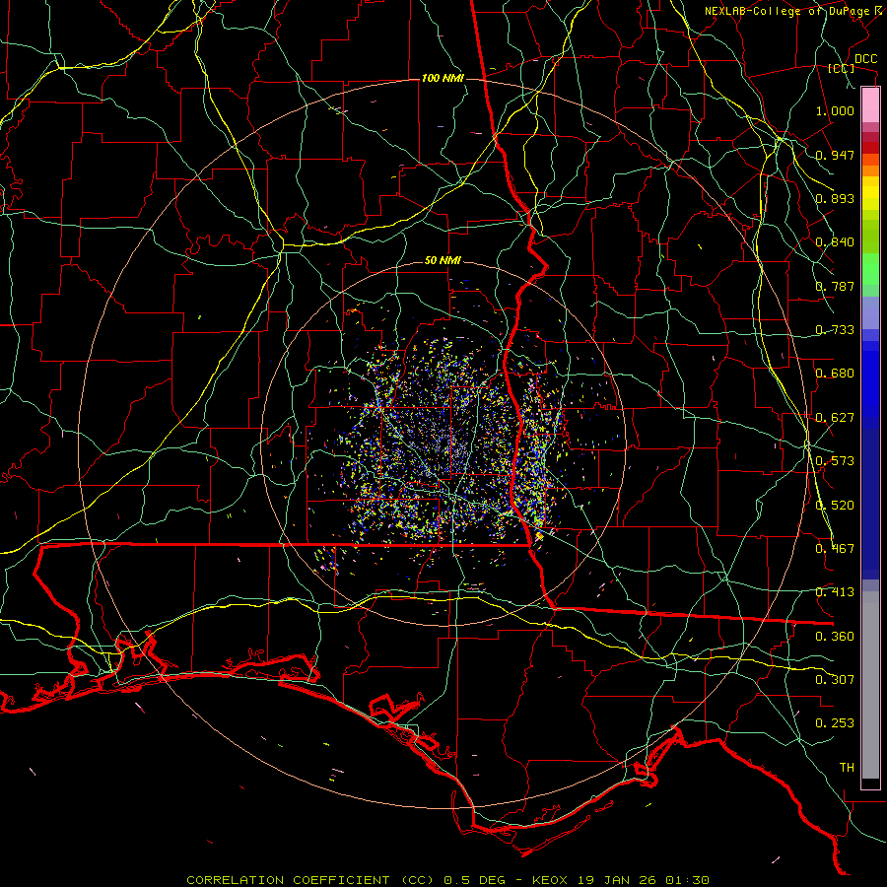This screenshot has height=887, width=887.
Task: Click the 0.627 legend value
Action: tap(835, 418)
